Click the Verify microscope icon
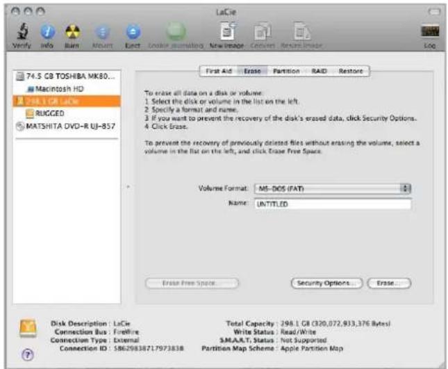This screenshot has width=448, height=369. [x=22, y=31]
